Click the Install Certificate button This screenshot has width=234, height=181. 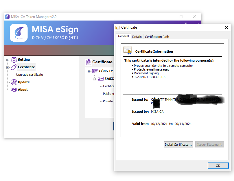point(178,145)
